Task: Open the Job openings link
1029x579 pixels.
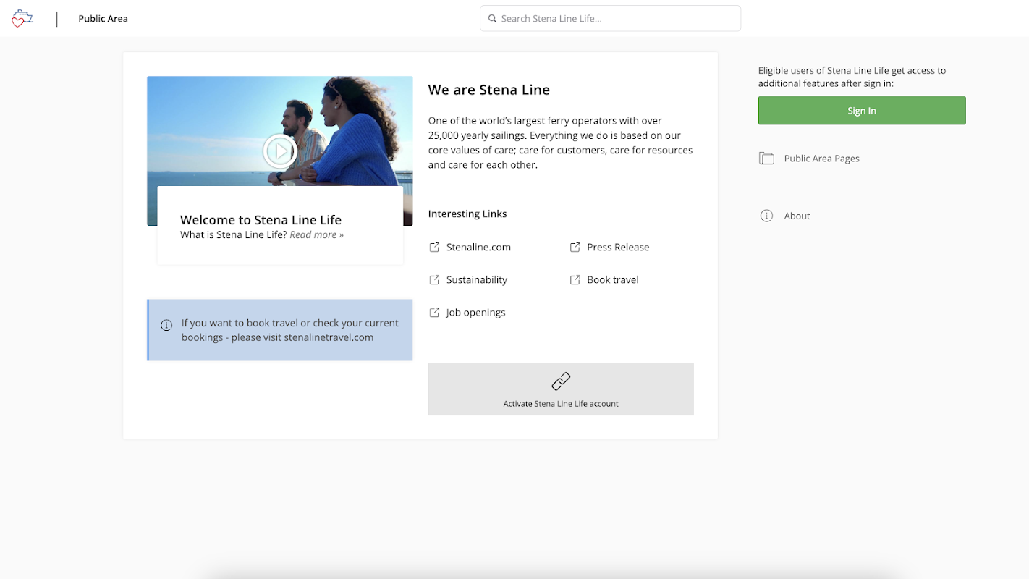Action: [x=475, y=313]
